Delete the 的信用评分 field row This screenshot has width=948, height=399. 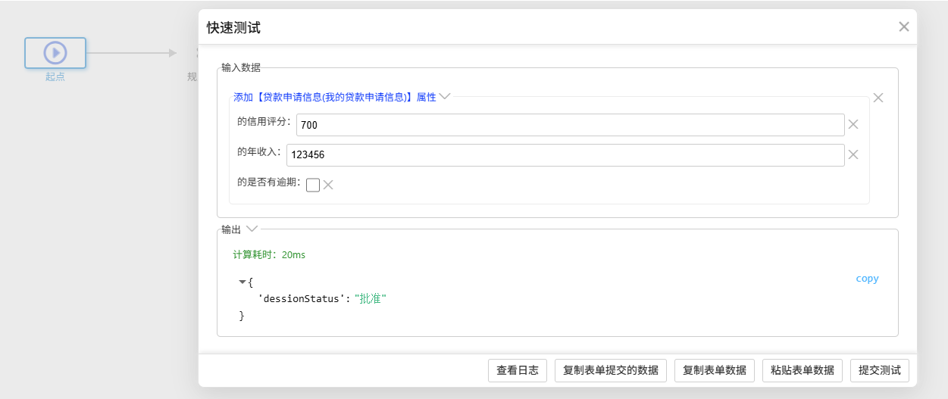(x=853, y=125)
